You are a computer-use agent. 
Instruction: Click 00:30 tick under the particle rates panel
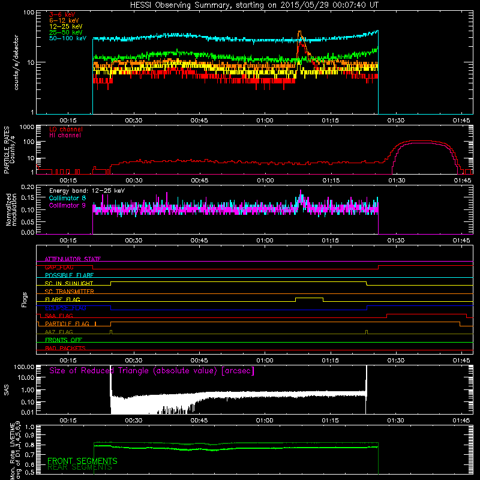(134, 181)
